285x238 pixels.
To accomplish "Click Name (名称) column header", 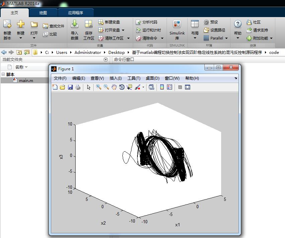I will pyautogui.click(x=19, y=67).
